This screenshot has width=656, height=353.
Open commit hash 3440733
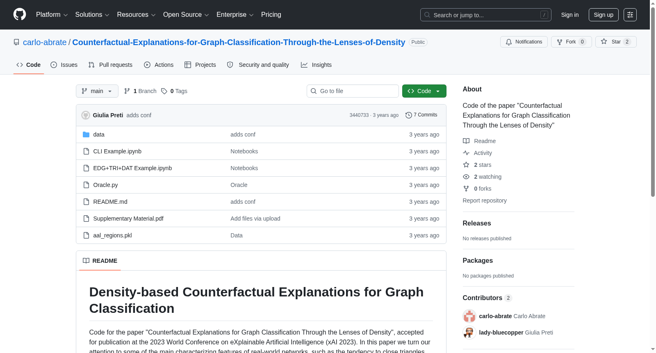(359, 115)
